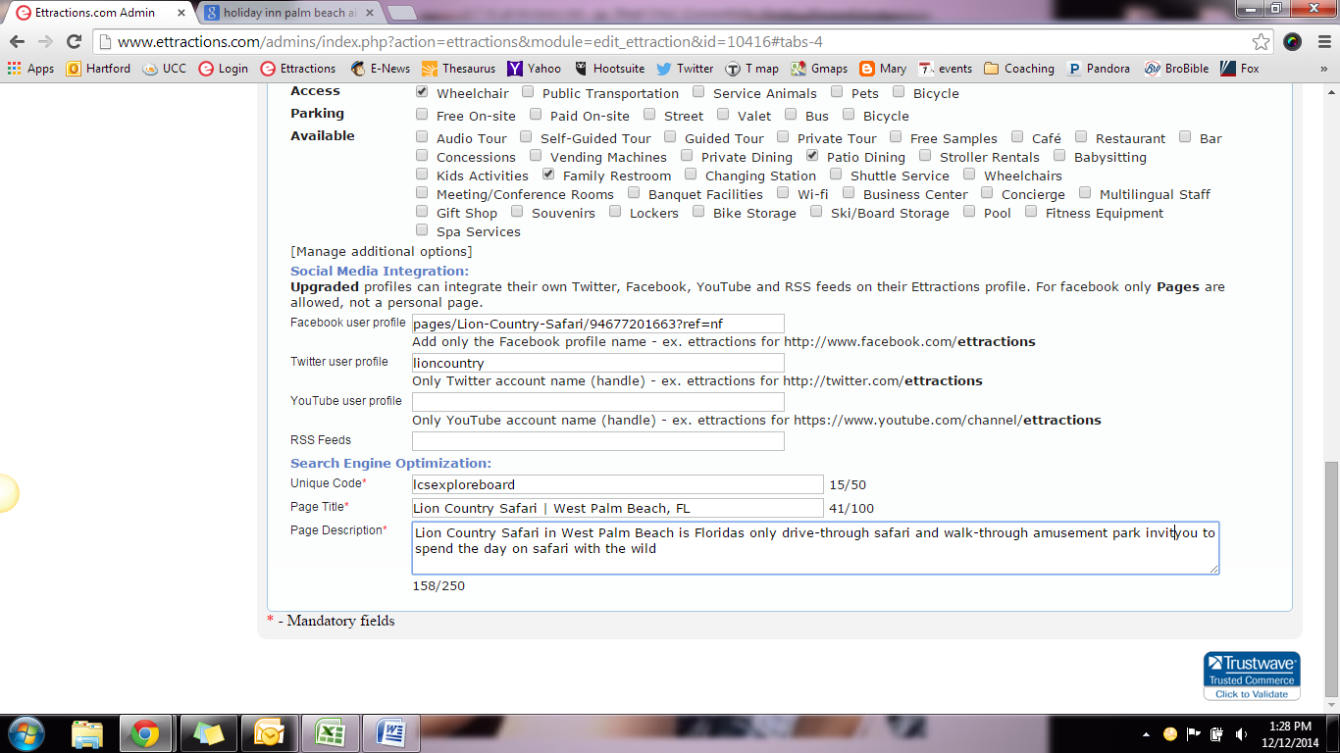Screen dimensions: 1340x753
Task: Open Word from the taskbar
Action: click(x=390, y=732)
